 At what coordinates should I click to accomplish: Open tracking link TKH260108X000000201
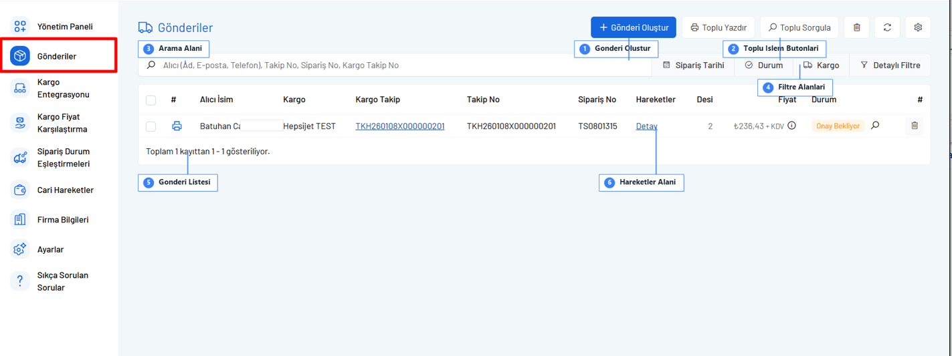point(400,126)
